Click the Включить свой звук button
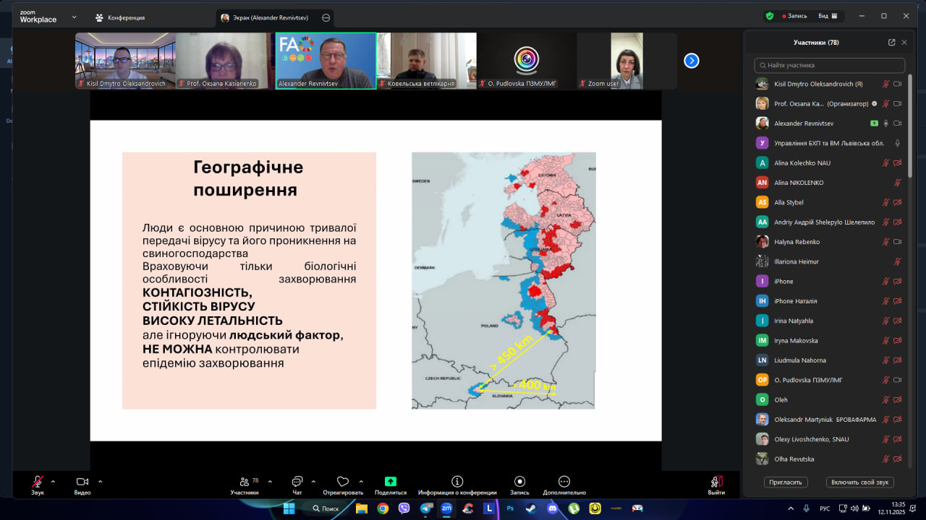Viewport: 926px width, 520px height. pos(859,482)
